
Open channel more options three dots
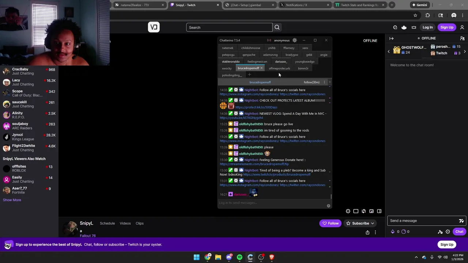375,232
